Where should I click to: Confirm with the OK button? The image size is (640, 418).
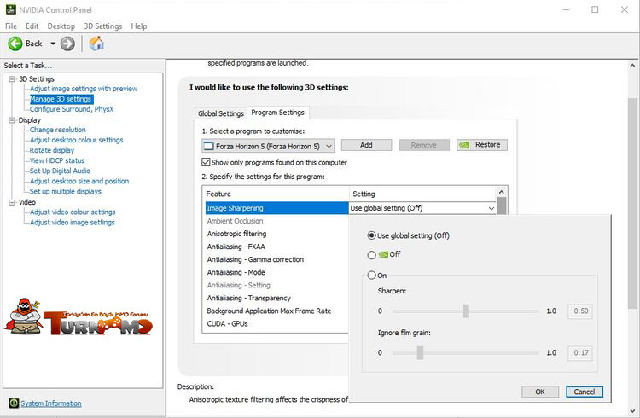540,392
